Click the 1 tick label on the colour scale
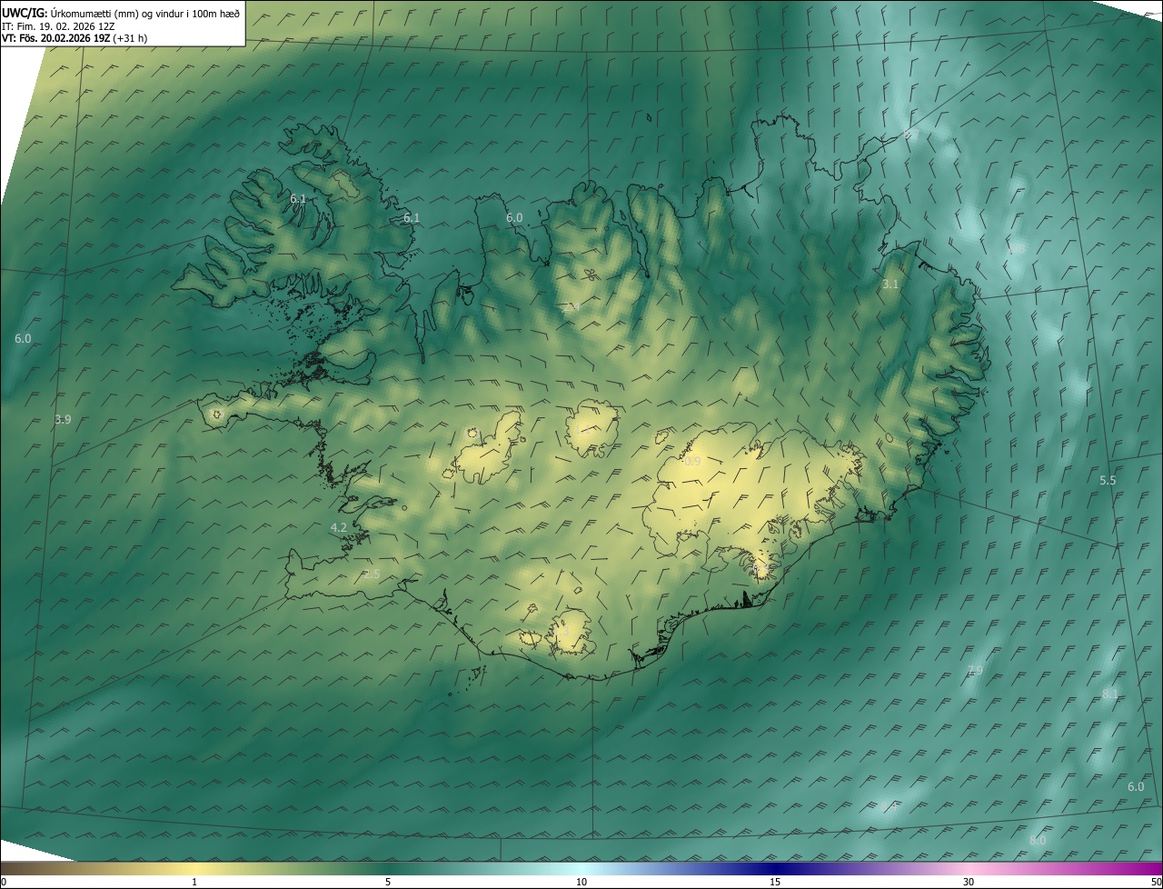Screen dimensions: 1163x889 click(194, 882)
